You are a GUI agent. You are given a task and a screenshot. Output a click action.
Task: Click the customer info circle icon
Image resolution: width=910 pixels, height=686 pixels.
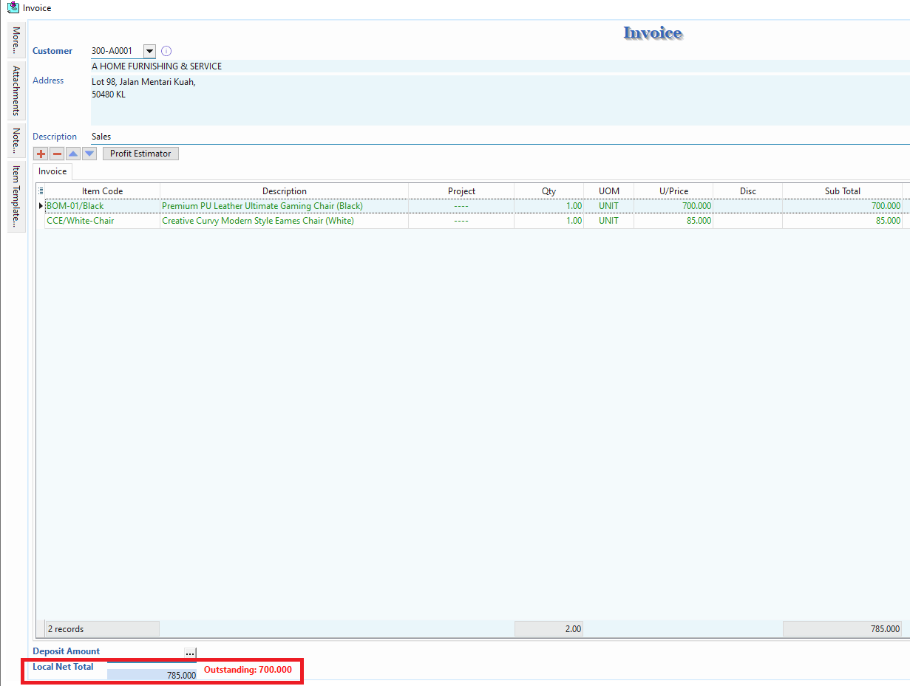point(166,51)
